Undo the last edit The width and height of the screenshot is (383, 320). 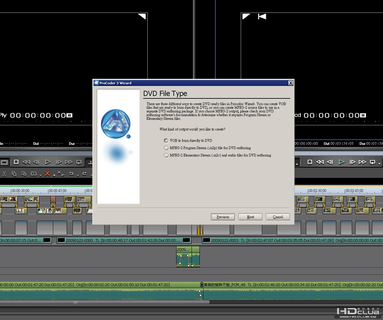point(71,174)
